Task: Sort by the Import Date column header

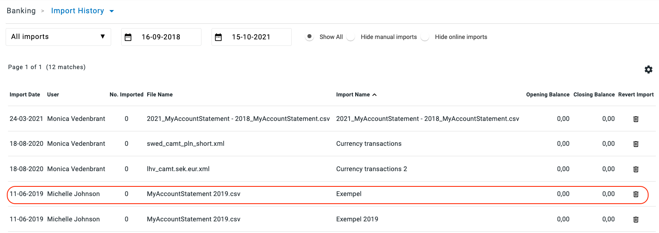Action: tap(25, 95)
